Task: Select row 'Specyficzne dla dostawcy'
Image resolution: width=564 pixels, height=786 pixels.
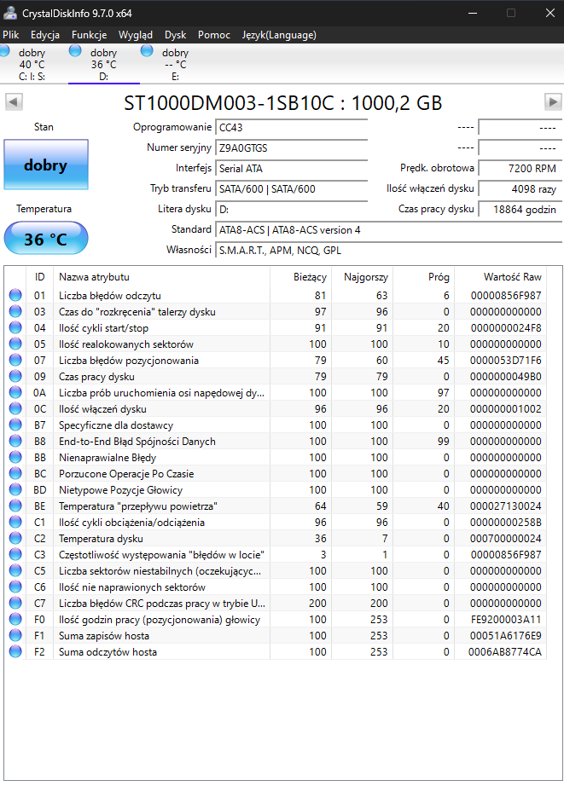Action: [276, 425]
